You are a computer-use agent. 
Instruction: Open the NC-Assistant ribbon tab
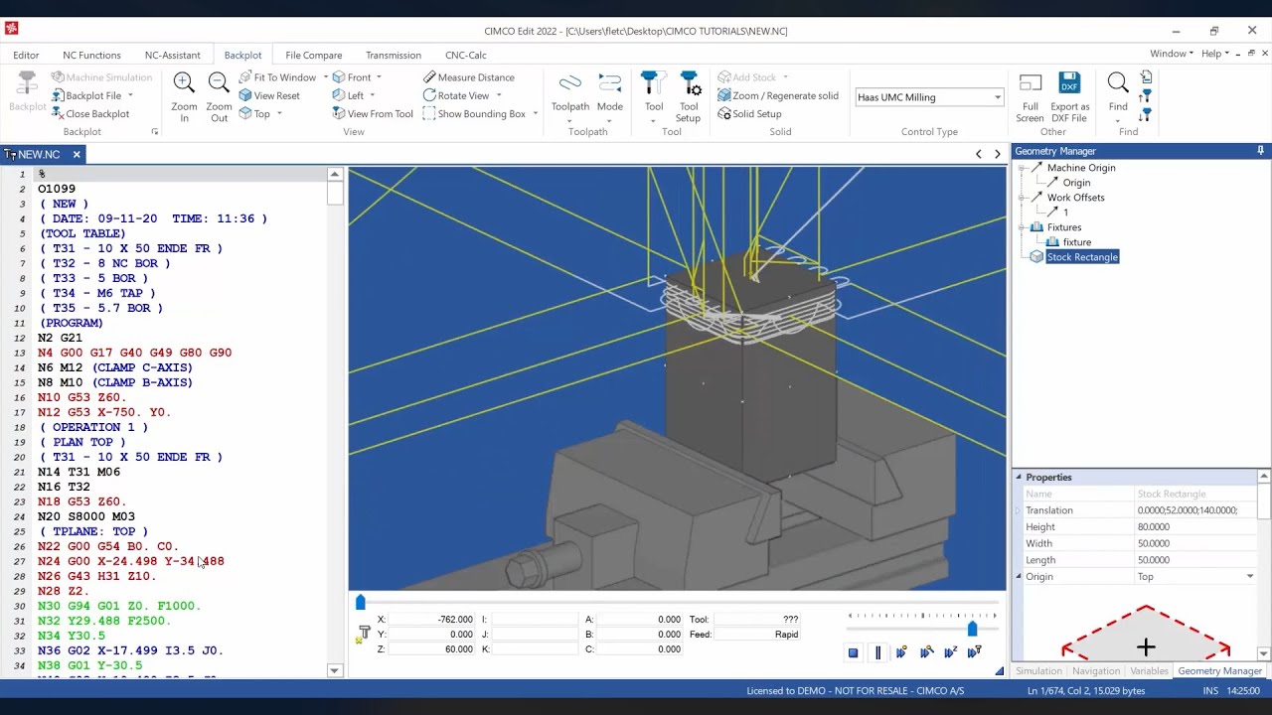[x=172, y=55]
